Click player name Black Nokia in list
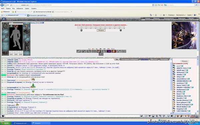 click(182, 107)
